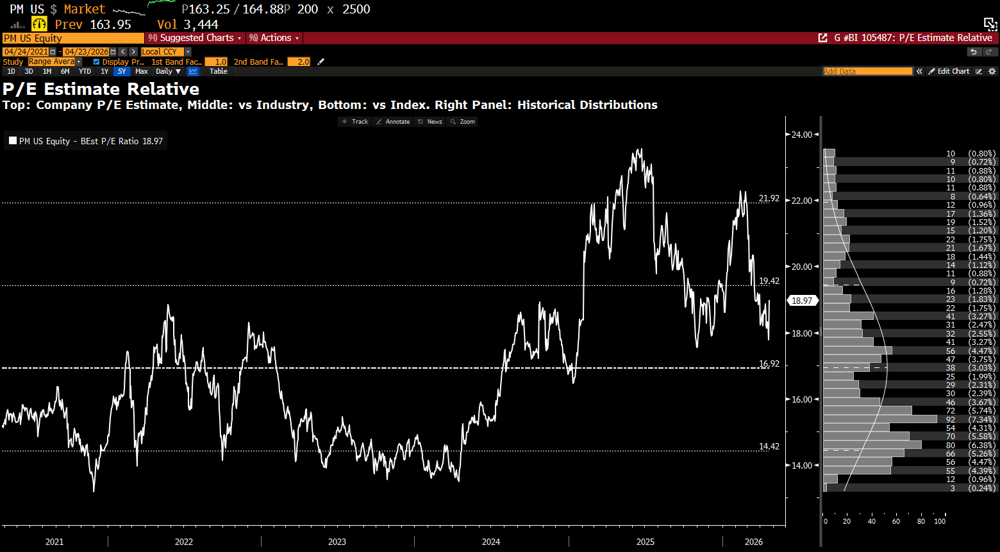Open chart settings gear icon

[992, 72]
